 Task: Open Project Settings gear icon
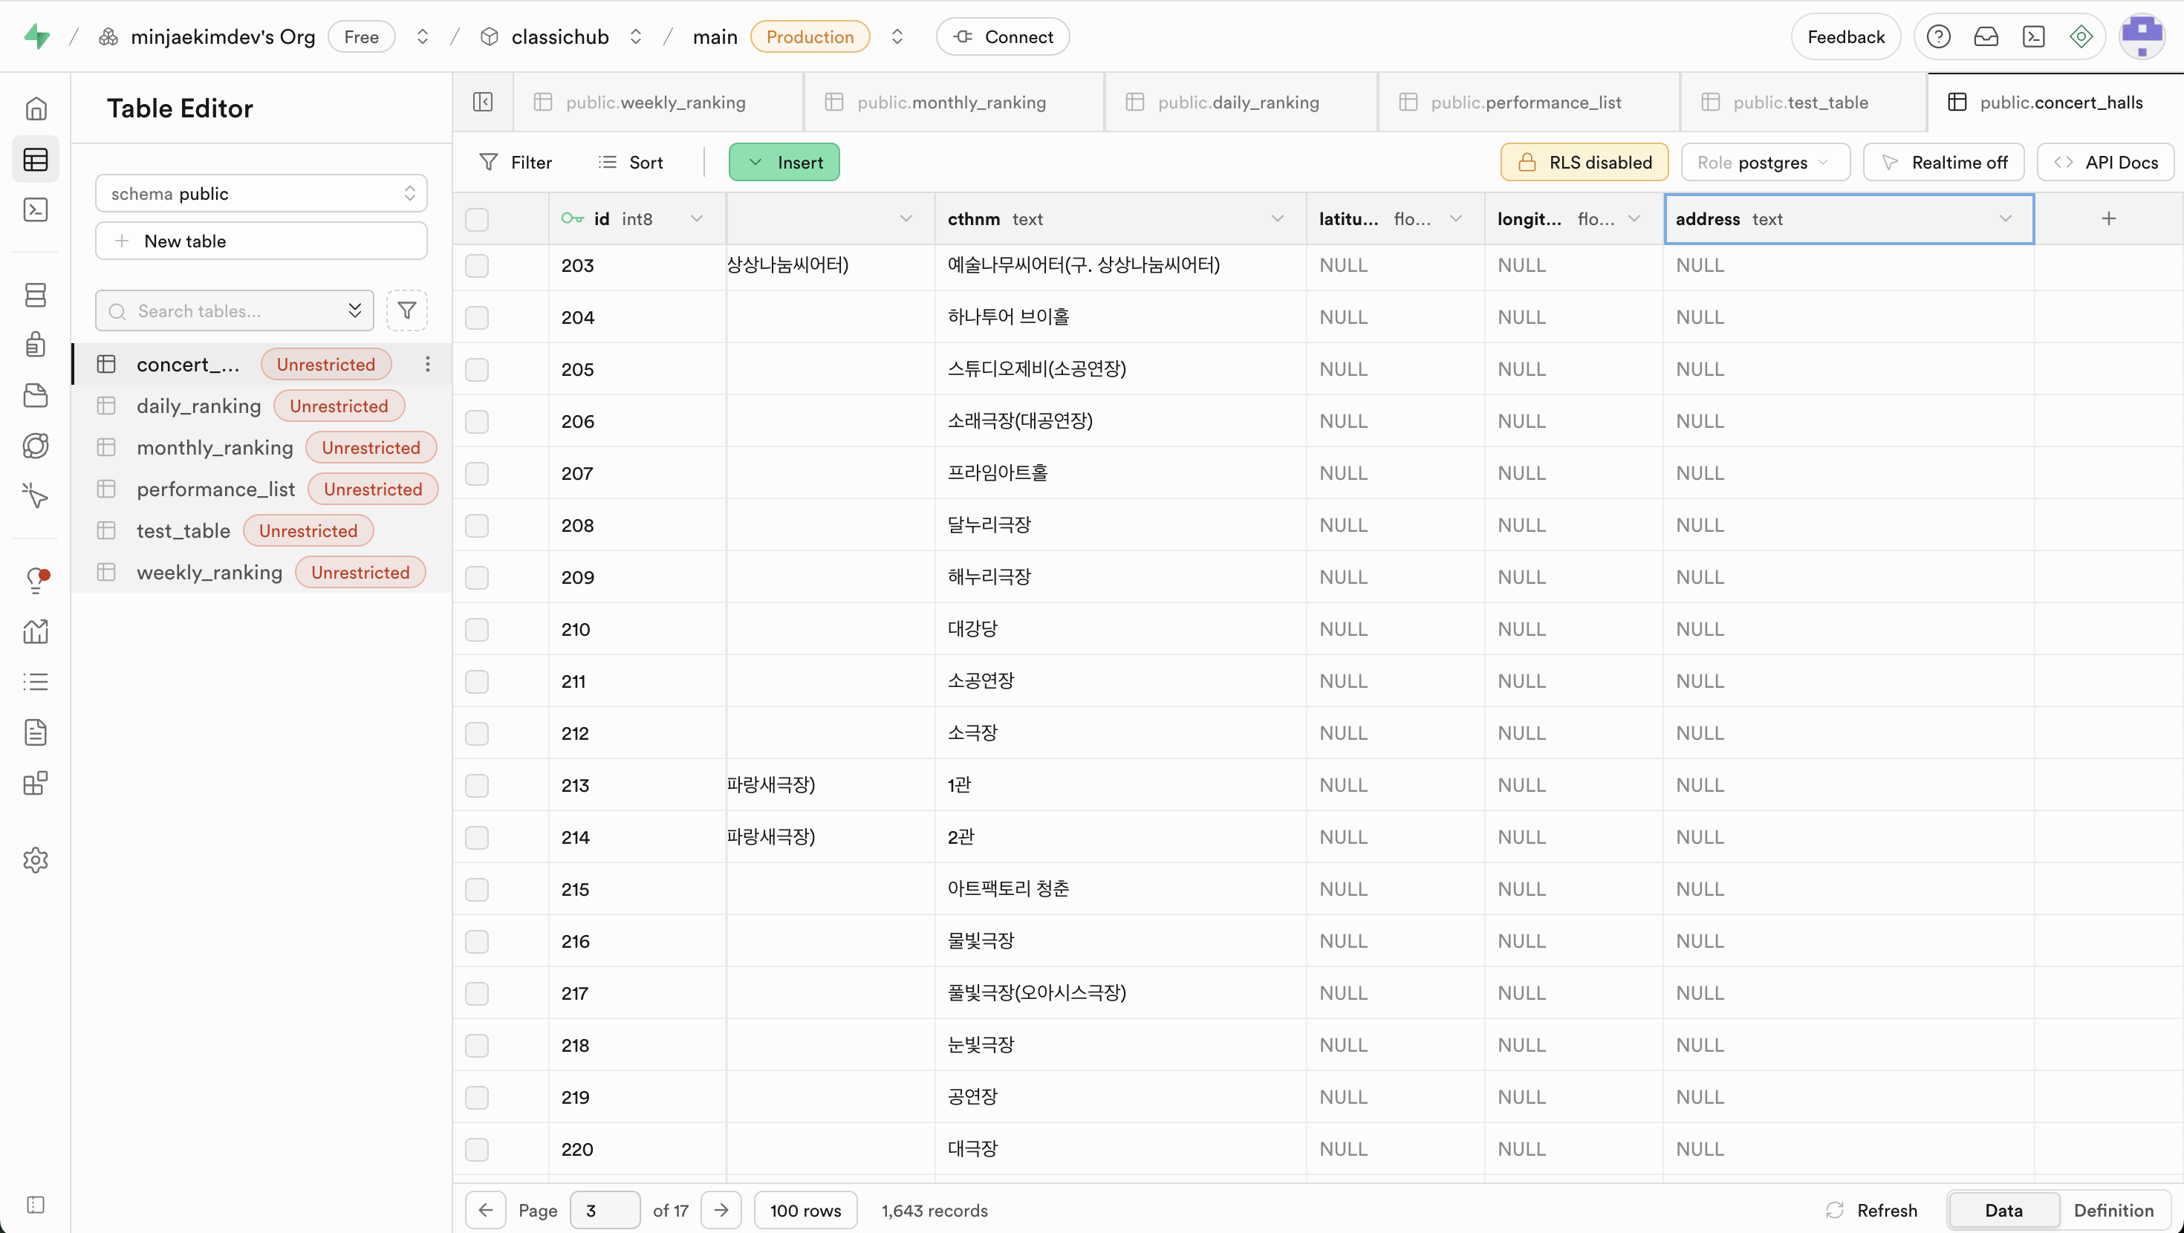(x=36, y=860)
